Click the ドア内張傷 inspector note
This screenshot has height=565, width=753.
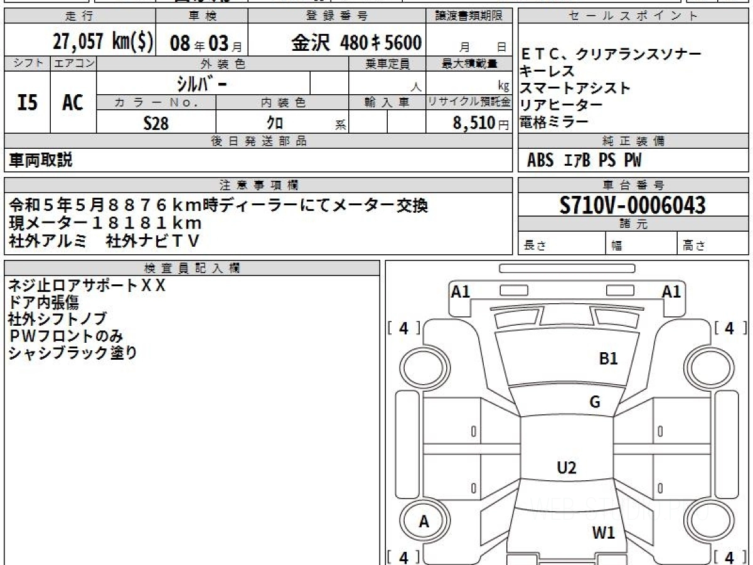(43, 303)
